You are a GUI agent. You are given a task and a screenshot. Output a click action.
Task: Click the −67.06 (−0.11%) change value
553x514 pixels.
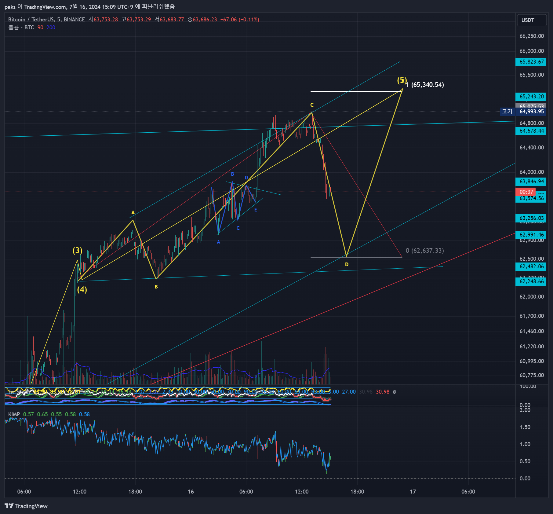coord(240,20)
